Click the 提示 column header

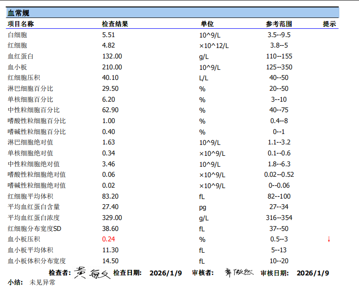(329, 24)
